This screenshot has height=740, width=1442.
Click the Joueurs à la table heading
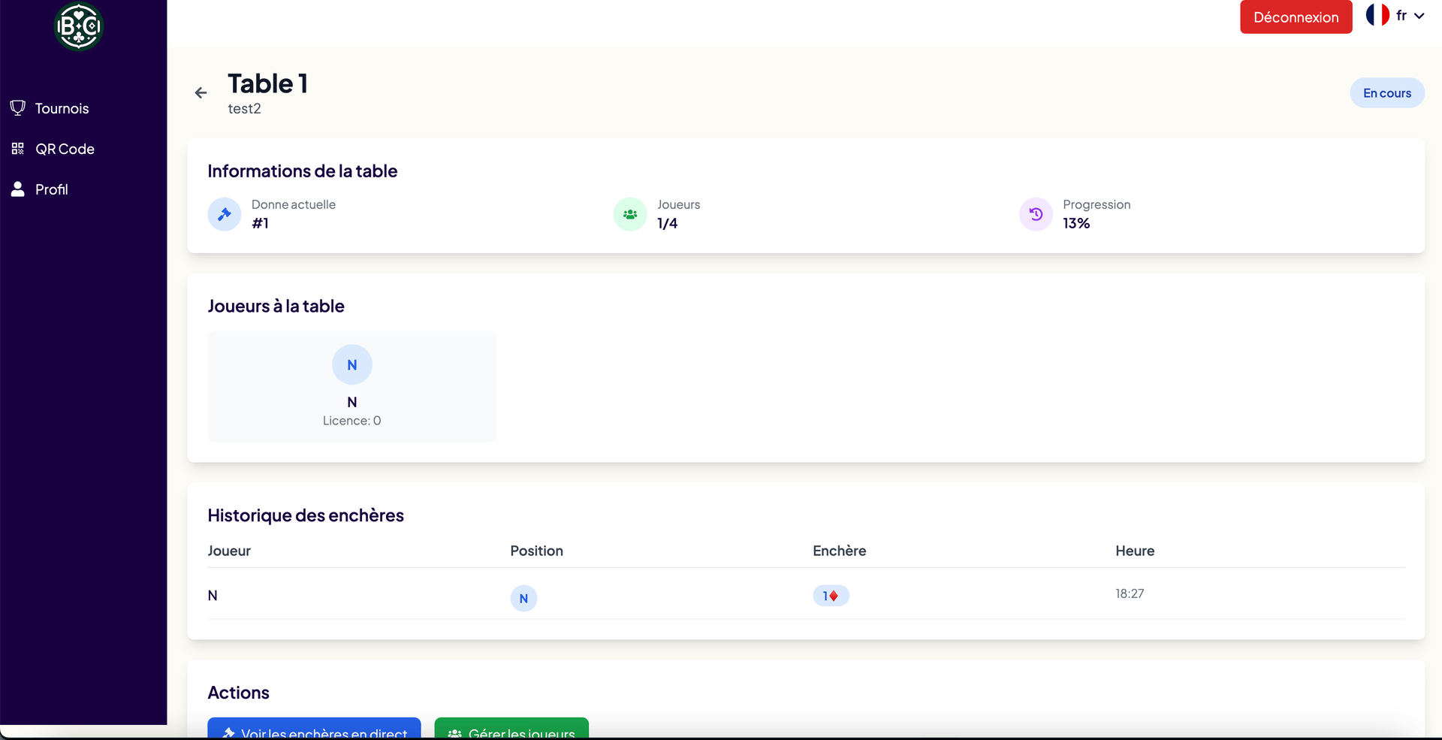tap(276, 306)
